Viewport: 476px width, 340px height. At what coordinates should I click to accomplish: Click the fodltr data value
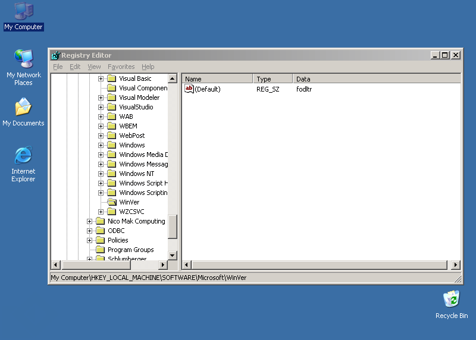[304, 89]
